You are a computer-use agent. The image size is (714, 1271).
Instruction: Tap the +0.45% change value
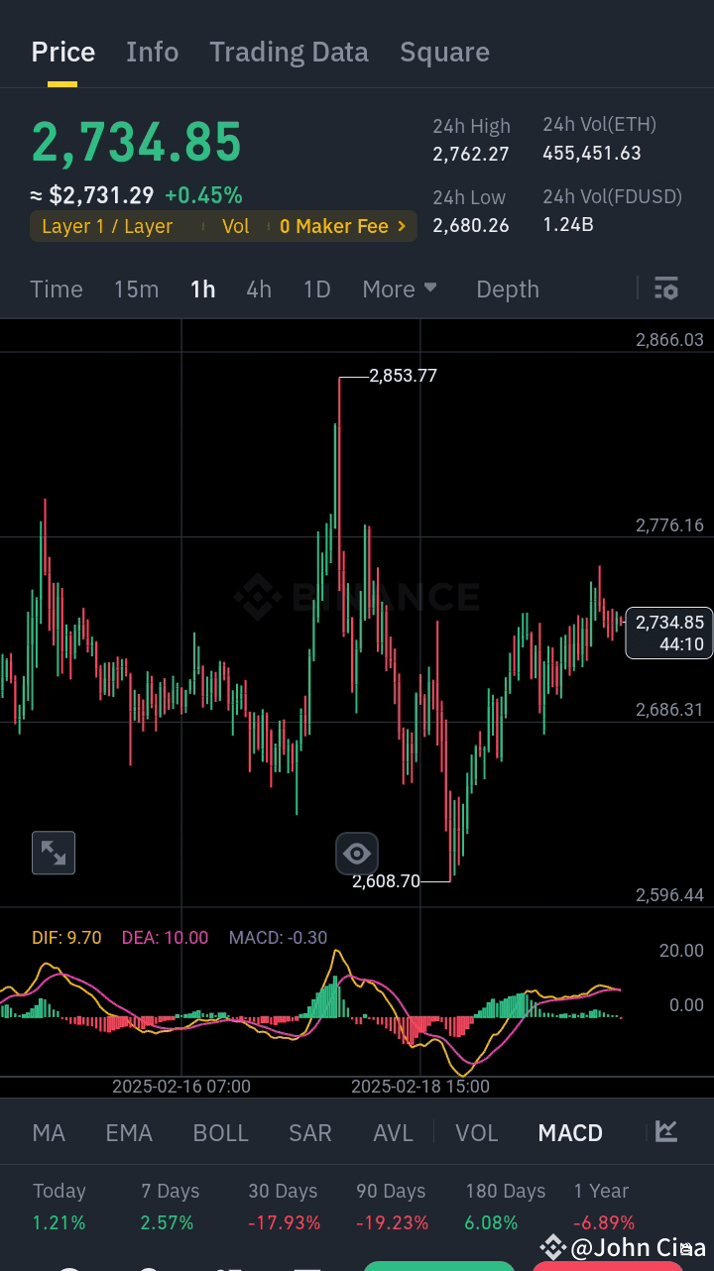tap(203, 195)
